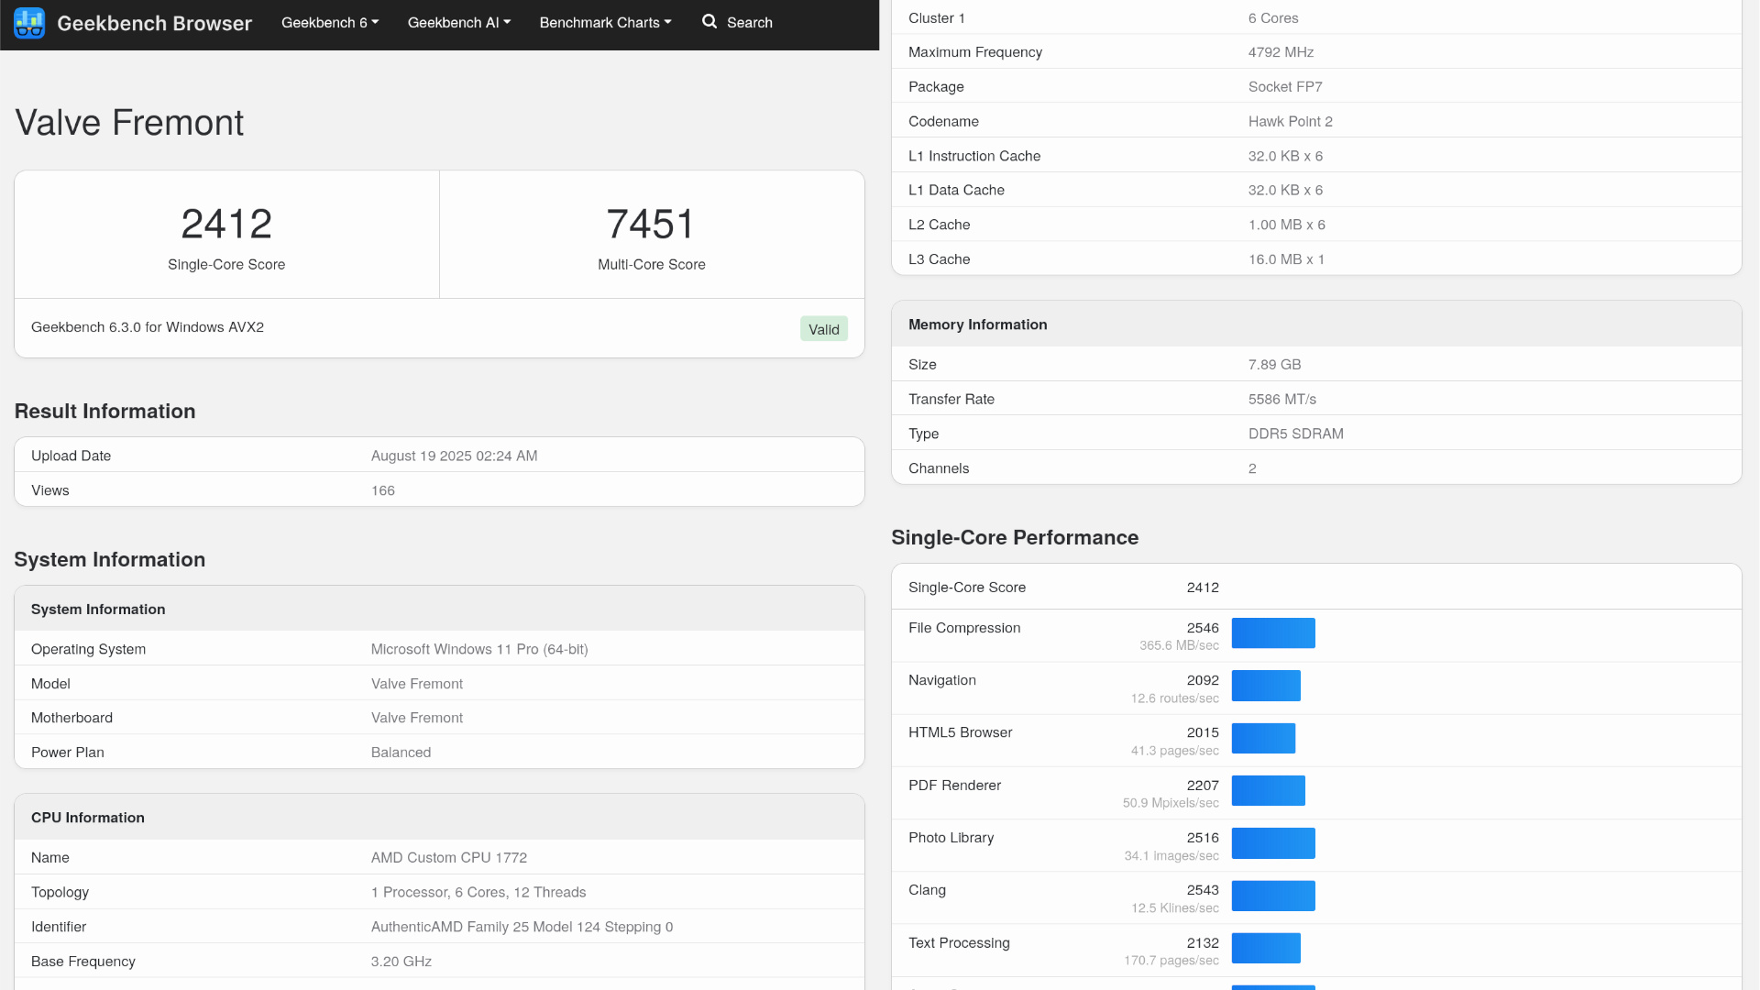Click codename value Hawk Point 2
The image size is (1760, 990).
coord(1291,121)
